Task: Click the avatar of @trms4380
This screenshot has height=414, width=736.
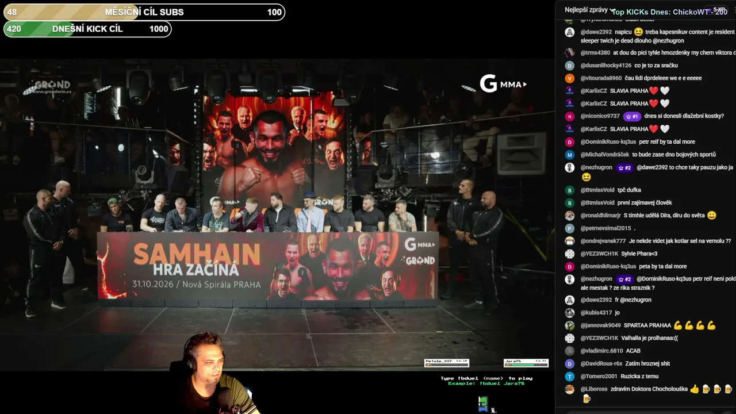Action: click(x=570, y=53)
